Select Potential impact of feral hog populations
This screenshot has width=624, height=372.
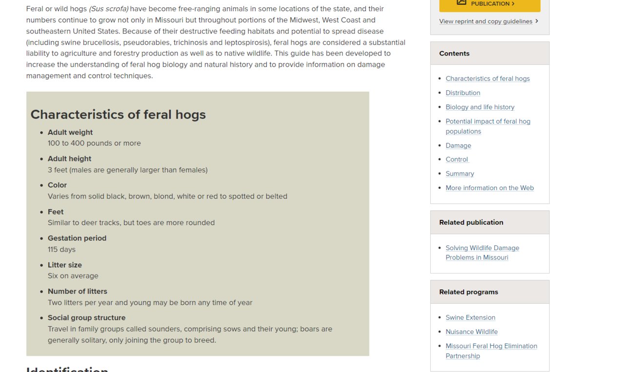tap(488, 126)
